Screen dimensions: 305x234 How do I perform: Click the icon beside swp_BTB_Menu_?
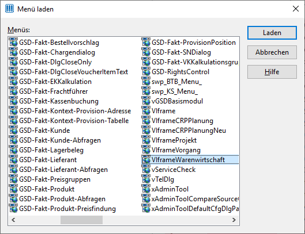pos(146,82)
